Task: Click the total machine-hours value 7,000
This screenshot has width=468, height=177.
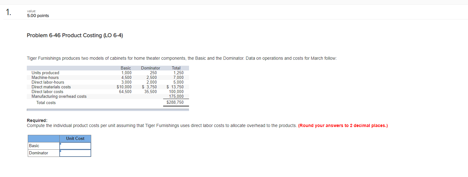Action: 179,78
